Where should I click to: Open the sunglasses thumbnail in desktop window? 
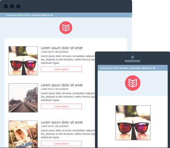(x=23, y=61)
